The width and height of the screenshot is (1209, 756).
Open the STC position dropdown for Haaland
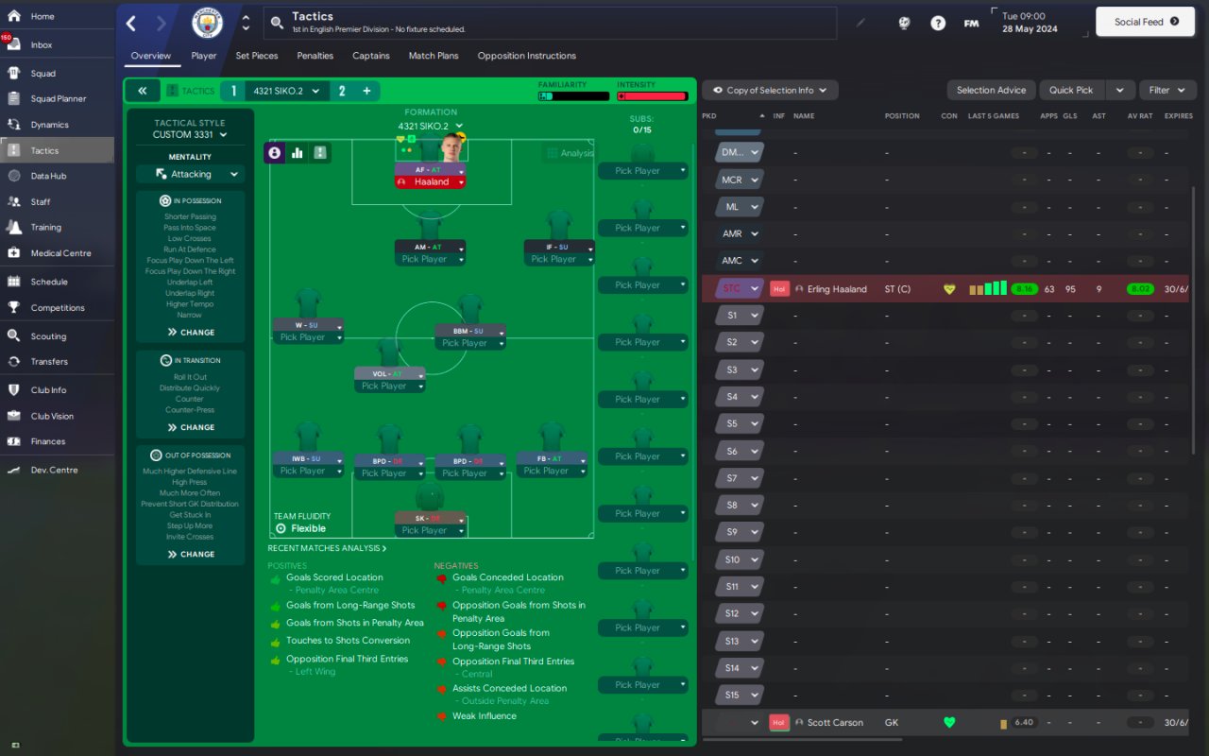[x=739, y=288]
